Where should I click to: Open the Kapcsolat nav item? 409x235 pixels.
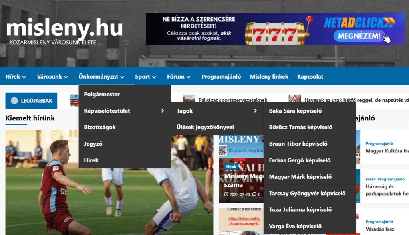310,77
